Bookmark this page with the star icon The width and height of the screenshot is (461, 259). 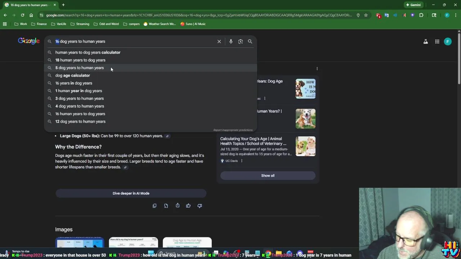(366, 15)
